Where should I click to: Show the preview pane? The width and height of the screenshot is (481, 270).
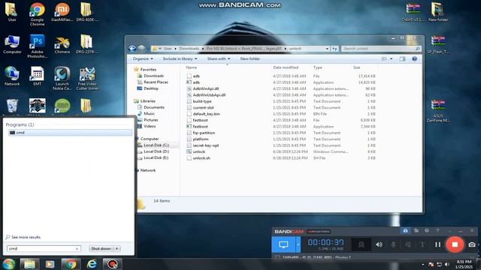click(403, 58)
